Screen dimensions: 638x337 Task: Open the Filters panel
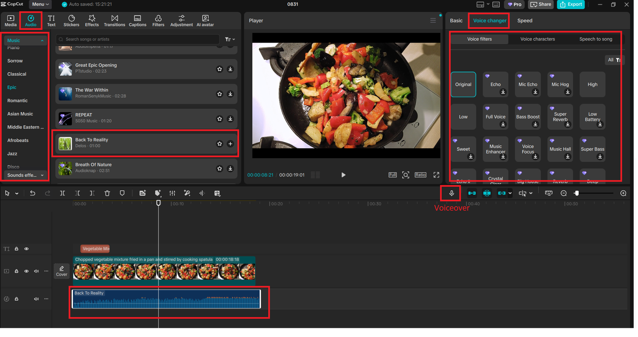[x=158, y=21]
